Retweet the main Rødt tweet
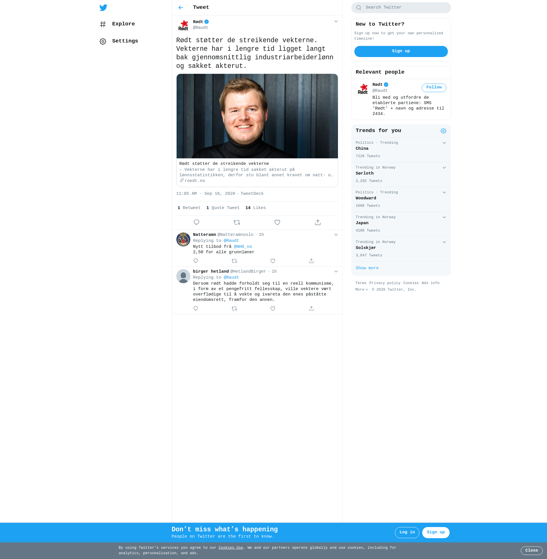 pyautogui.click(x=237, y=222)
